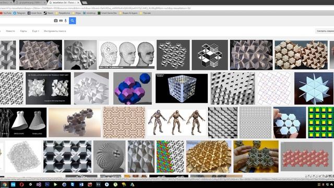Open Инструменты поиска search tools

coord(55,31)
